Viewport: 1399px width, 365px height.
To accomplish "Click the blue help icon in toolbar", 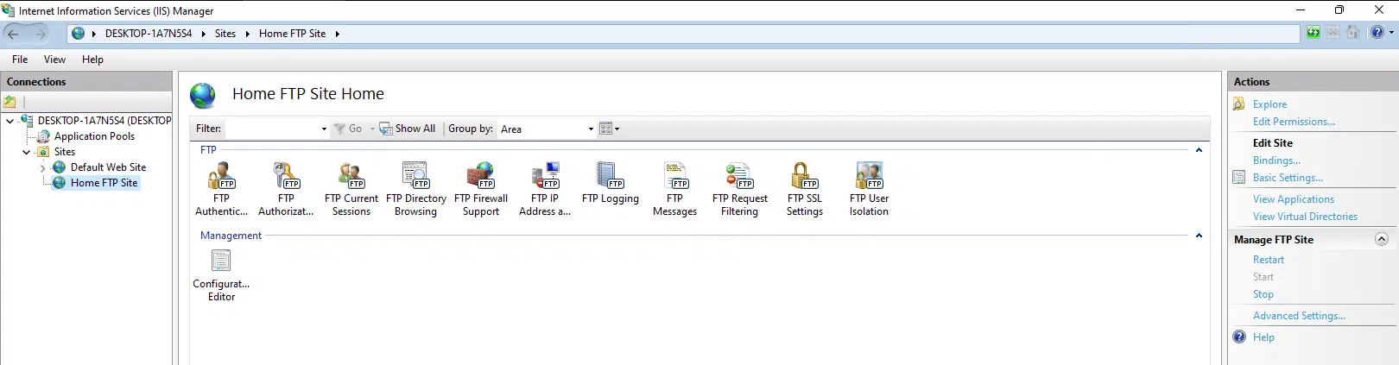I will [x=1377, y=33].
